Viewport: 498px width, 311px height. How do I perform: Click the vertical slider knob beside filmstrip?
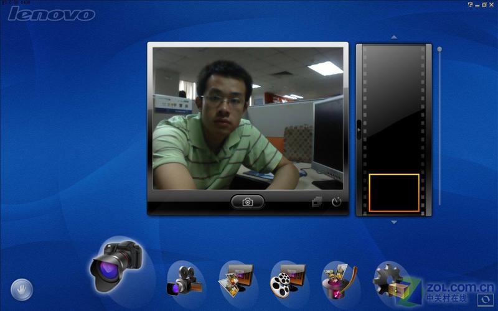pos(439,49)
